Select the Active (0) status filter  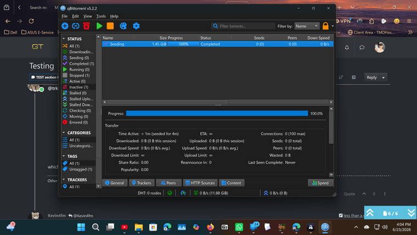[78, 81]
